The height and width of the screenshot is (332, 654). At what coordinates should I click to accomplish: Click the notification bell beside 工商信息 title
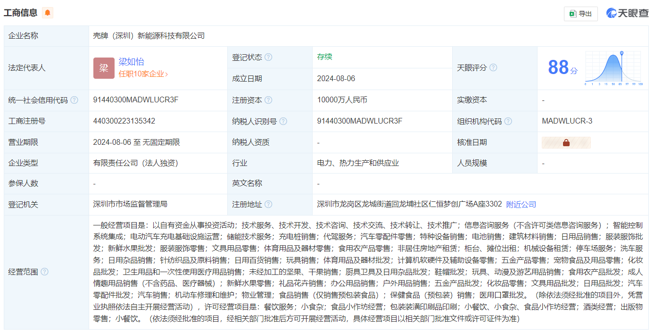(47, 13)
